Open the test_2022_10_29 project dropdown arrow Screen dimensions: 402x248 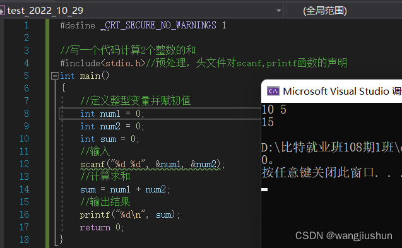pyautogui.click(x=278, y=11)
